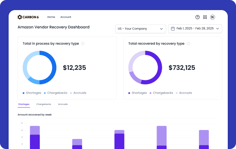Click the $732,125 total value

point(182,68)
